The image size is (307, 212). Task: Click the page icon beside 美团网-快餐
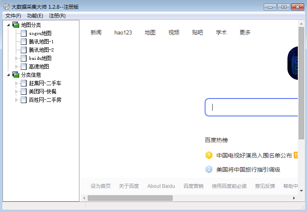(24, 91)
